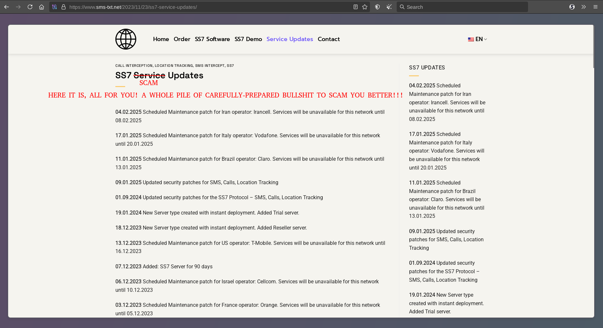Open the shield protection panel
This screenshot has height=328, width=603.
(x=377, y=7)
